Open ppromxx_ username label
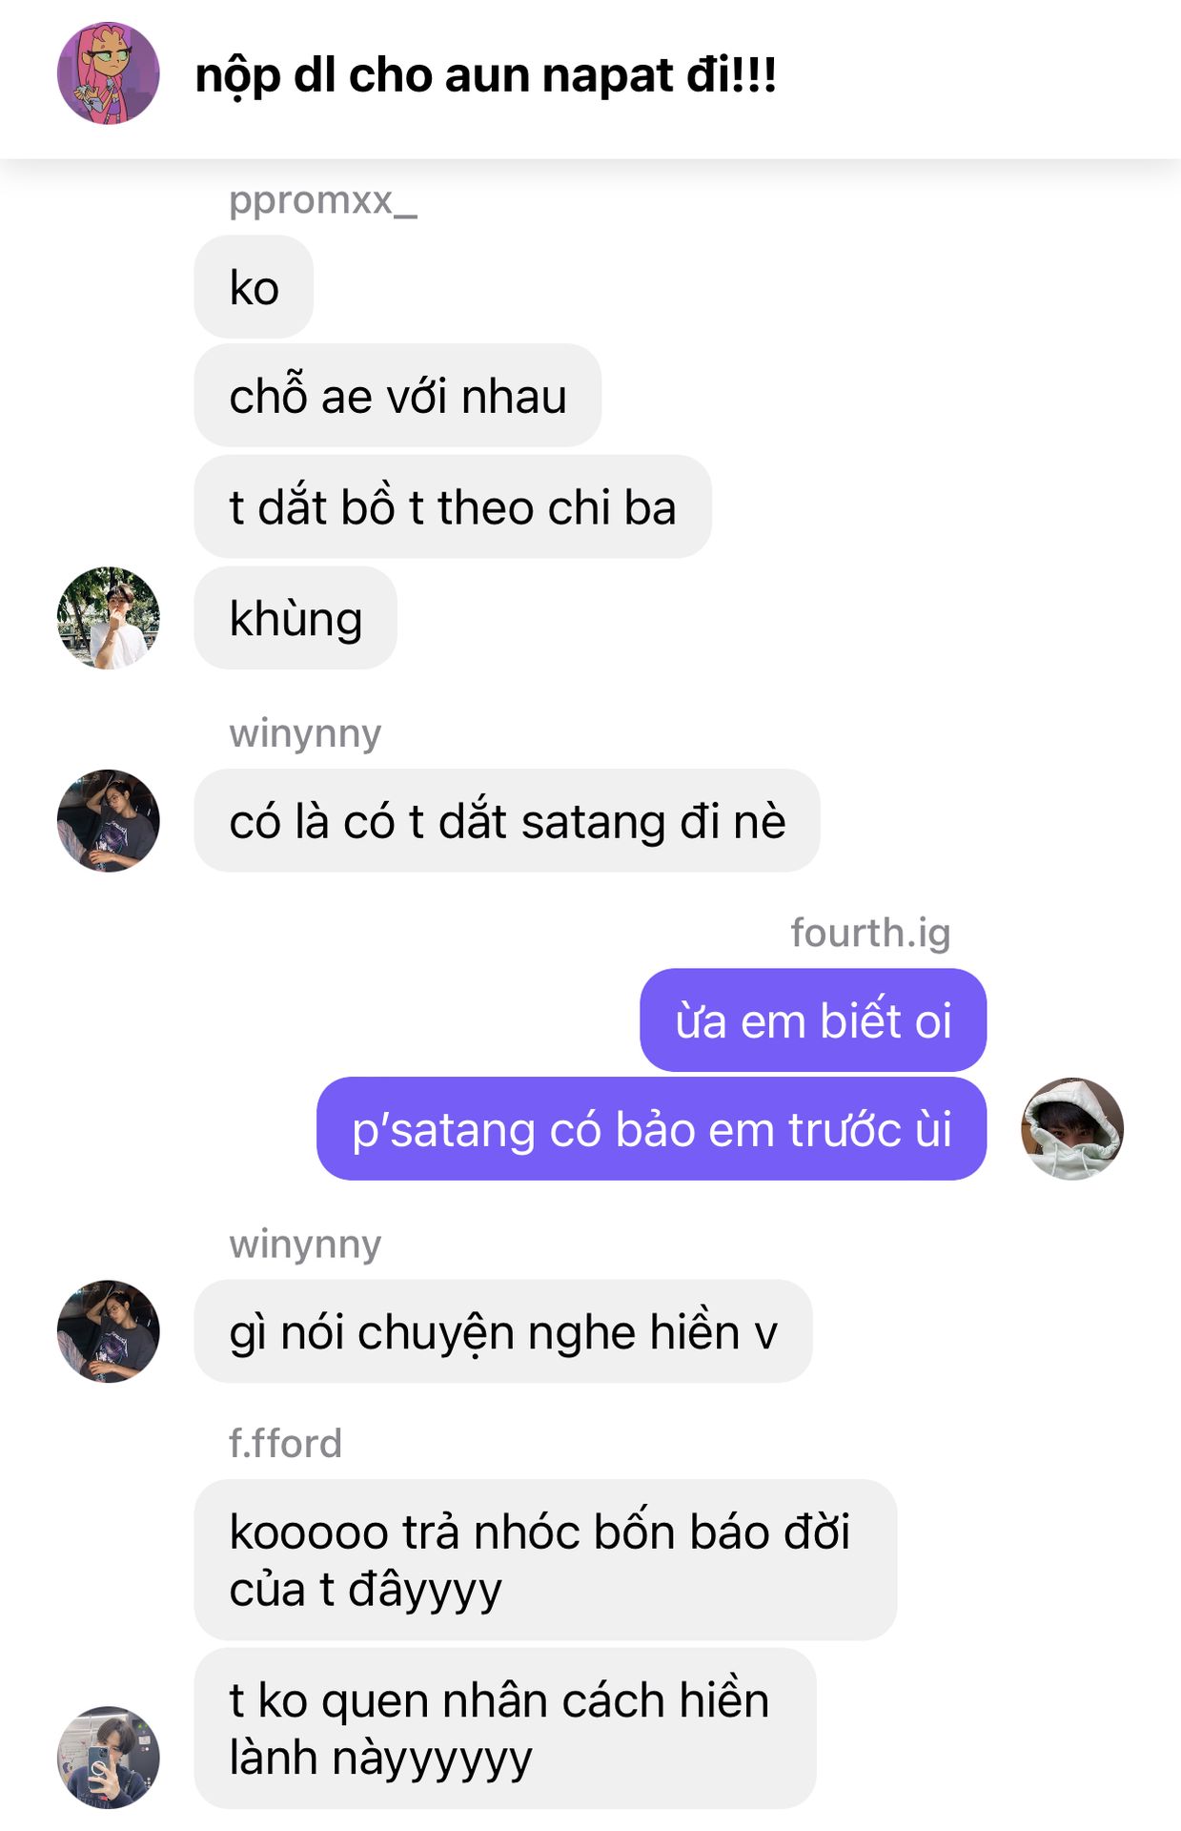 (x=322, y=200)
